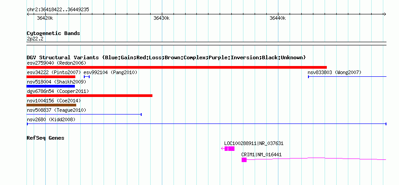Click the 36420k ruler tick label

pyautogui.click(x=45, y=18)
